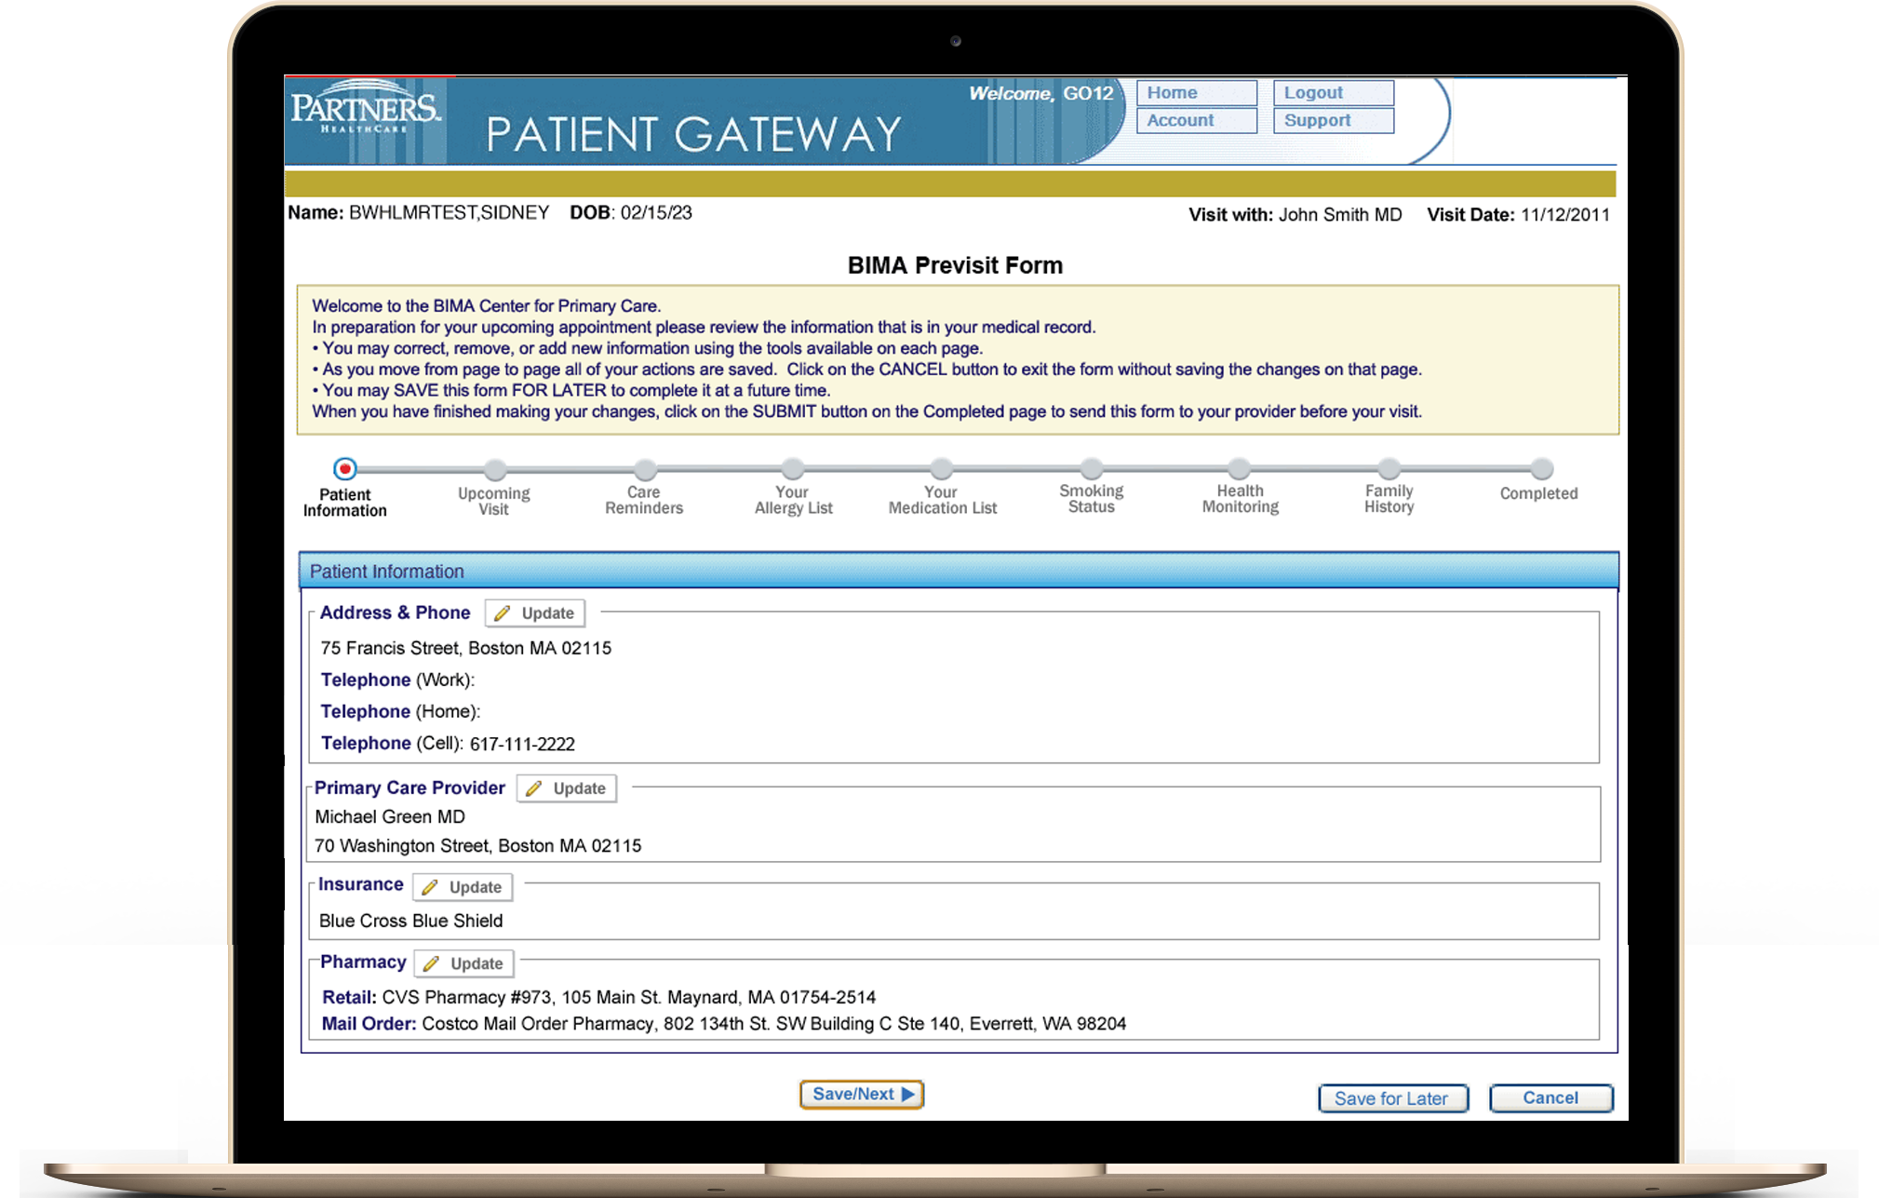The height and width of the screenshot is (1198, 1879).
Task: Jump to Care Reminders step circle
Action: [645, 468]
